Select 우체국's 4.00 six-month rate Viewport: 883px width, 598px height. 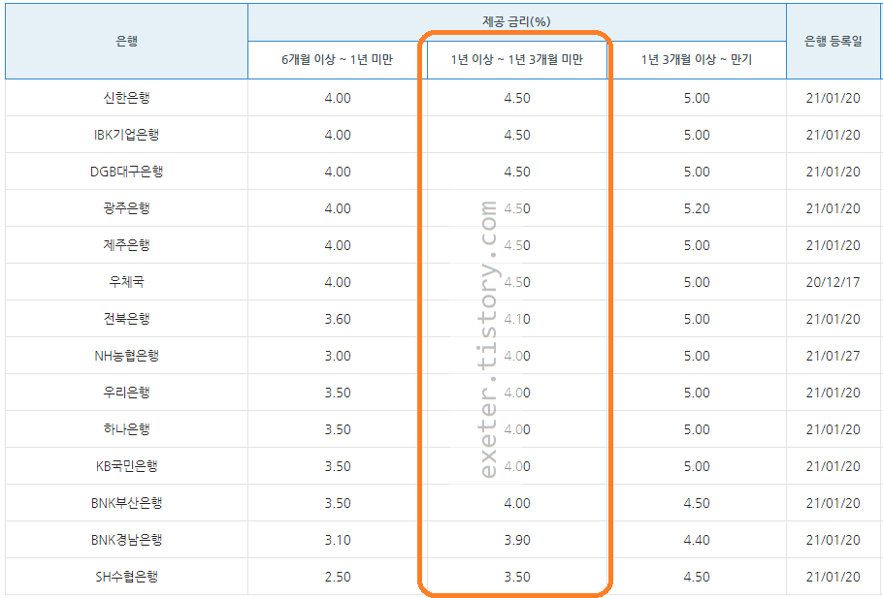click(338, 282)
